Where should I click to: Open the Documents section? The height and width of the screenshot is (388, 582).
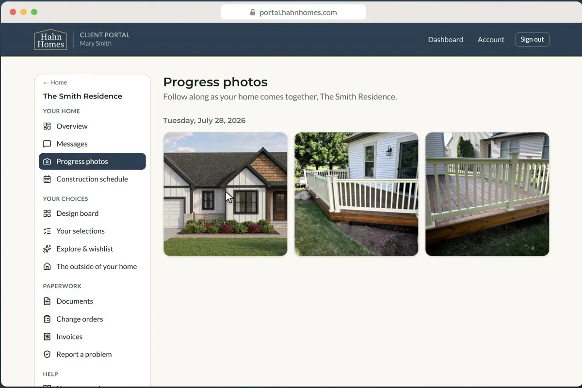92,301
